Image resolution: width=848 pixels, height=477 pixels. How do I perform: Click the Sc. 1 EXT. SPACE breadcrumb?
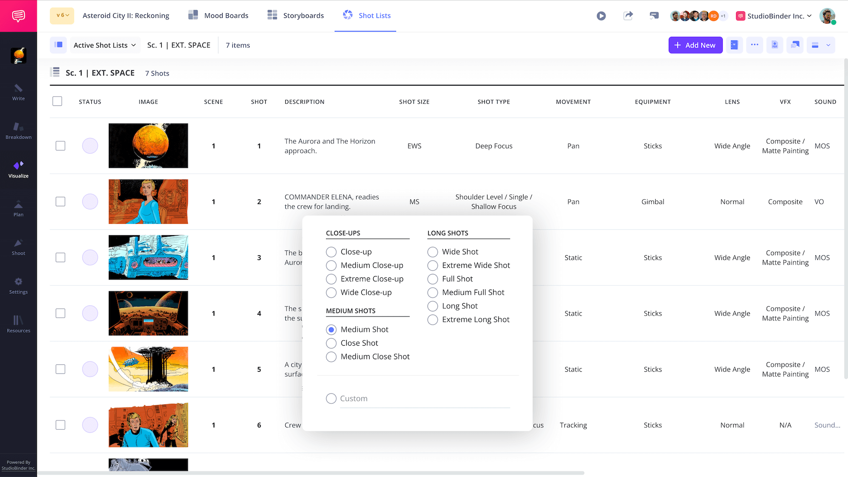tap(179, 45)
